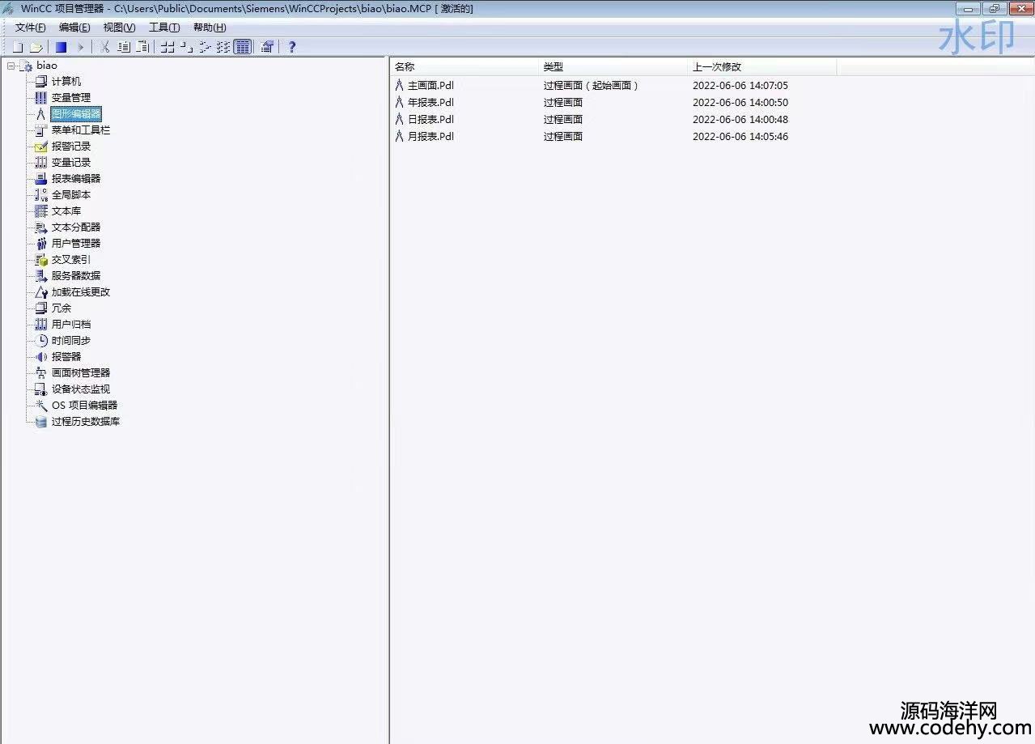
Task: Select 图形编辑器 in the tree
Action: point(76,114)
